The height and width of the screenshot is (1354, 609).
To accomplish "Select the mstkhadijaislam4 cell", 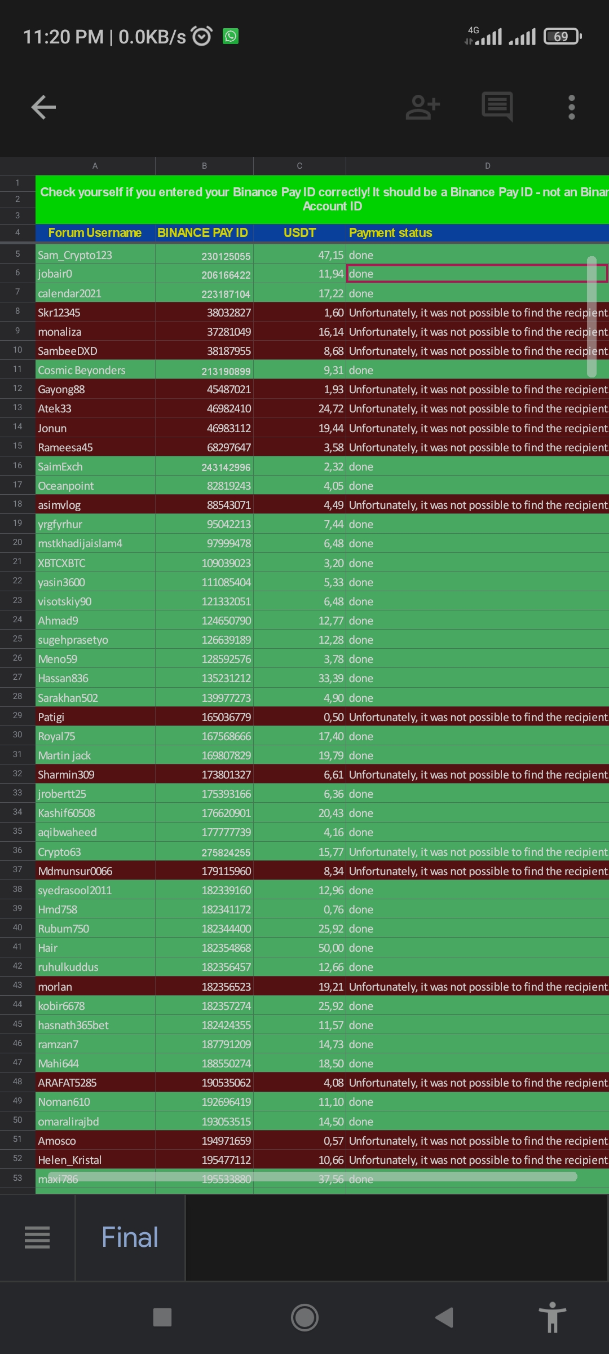I will pos(95,543).
